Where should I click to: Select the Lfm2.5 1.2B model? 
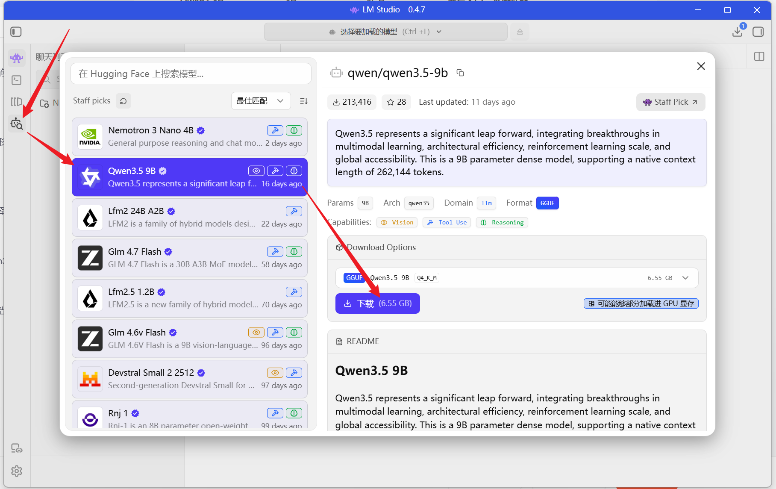pos(190,298)
